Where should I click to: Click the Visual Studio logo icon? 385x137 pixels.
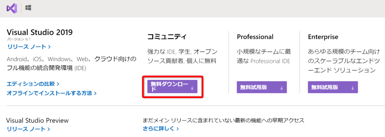(x=12, y=8)
